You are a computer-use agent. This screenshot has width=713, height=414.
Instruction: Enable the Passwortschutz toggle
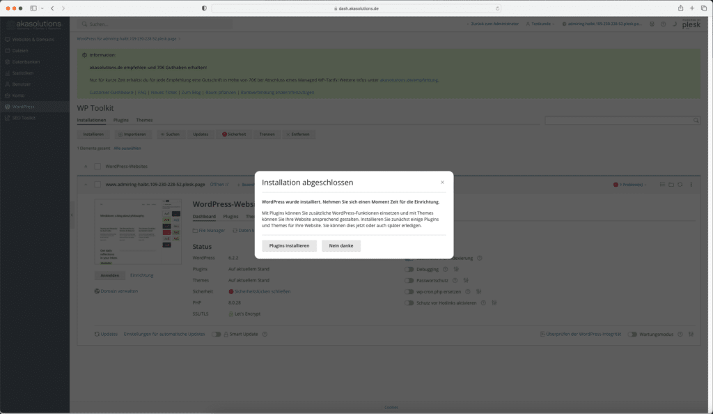(x=409, y=280)
